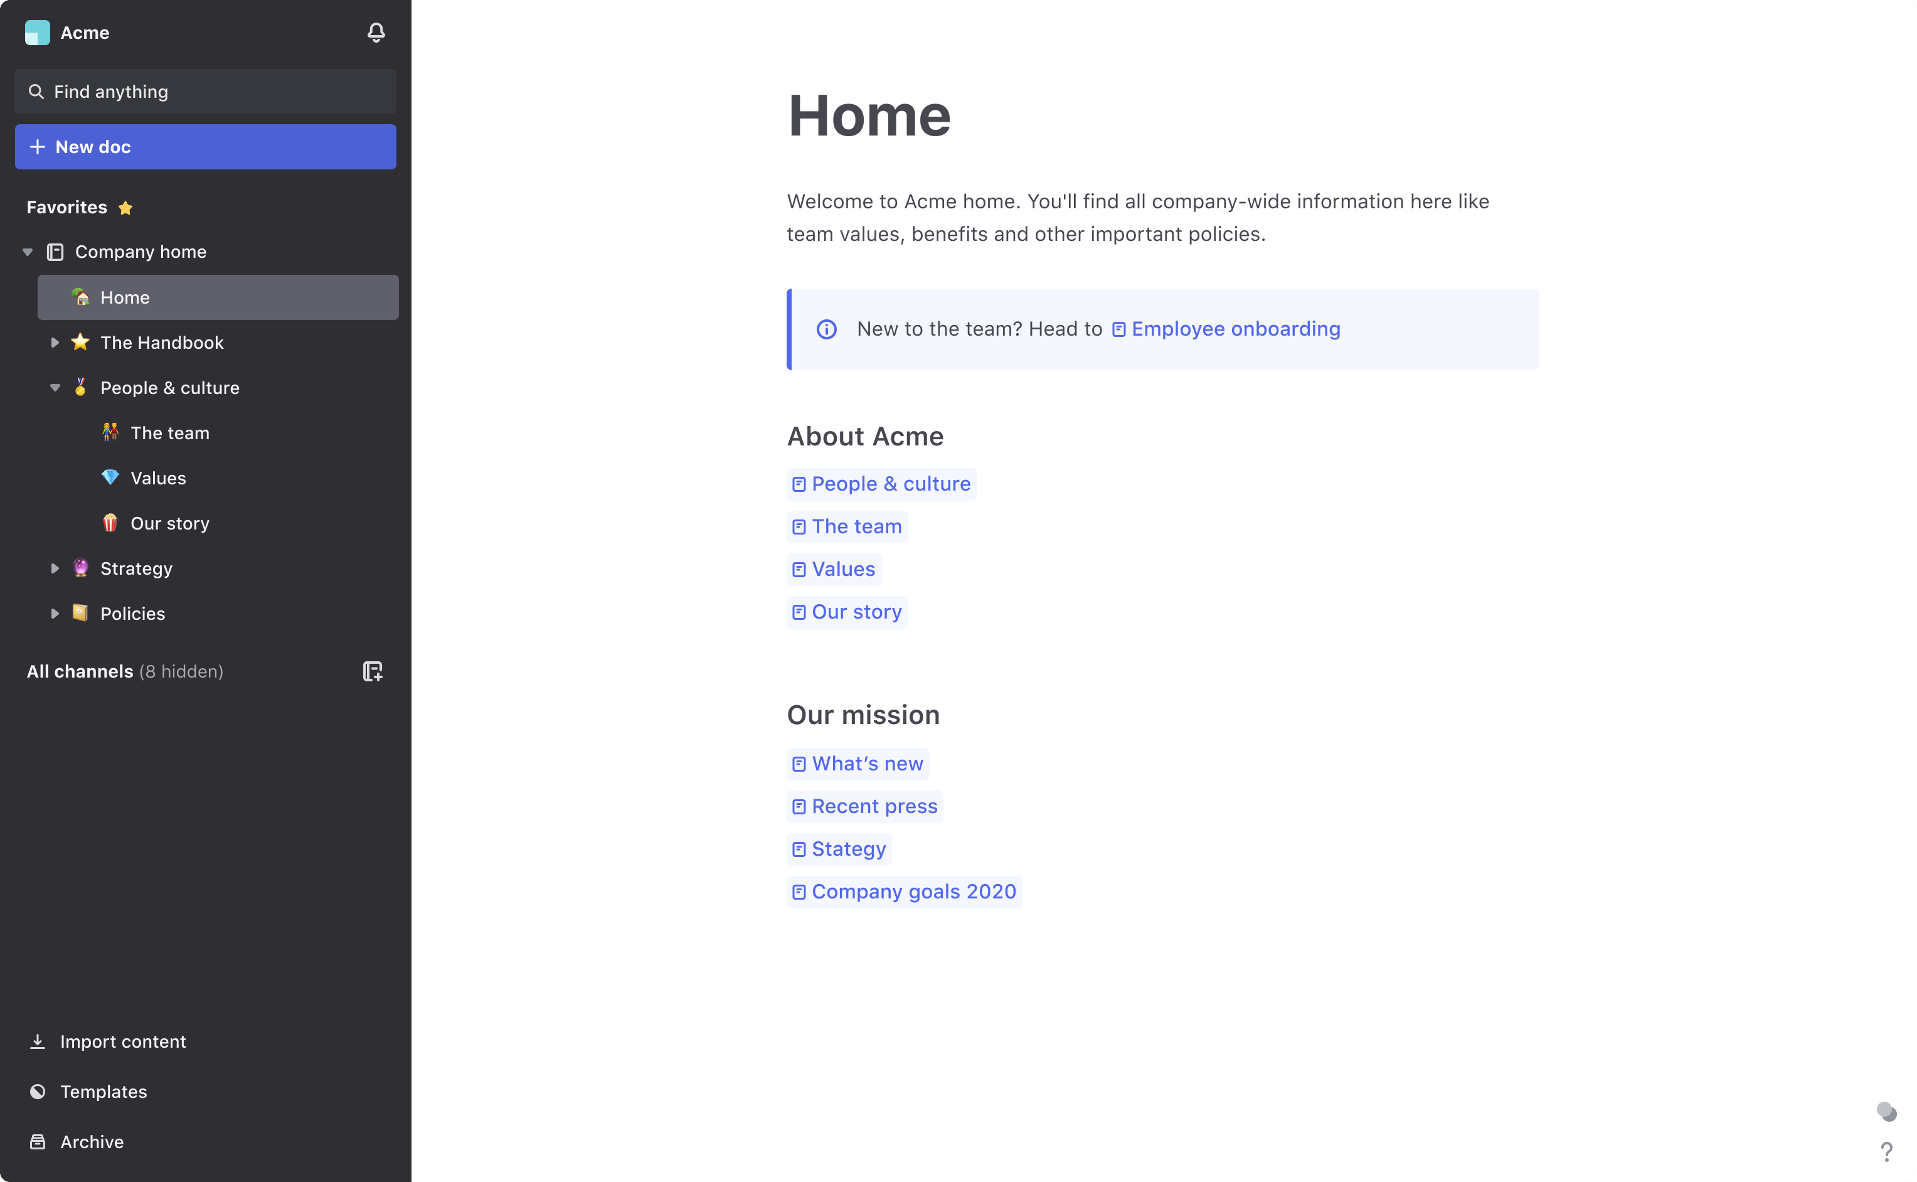1917x1182 pixels.
Task: Select the Home doc in sidebar
Action: pos(218,297)
